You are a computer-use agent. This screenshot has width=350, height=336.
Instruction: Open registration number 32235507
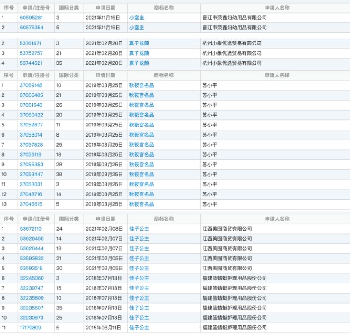pyautogui.click(x=31, y=308)
